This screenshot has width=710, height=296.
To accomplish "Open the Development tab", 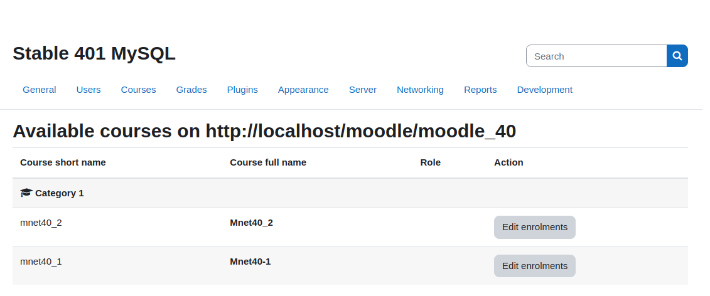I will tap(544, 90).
